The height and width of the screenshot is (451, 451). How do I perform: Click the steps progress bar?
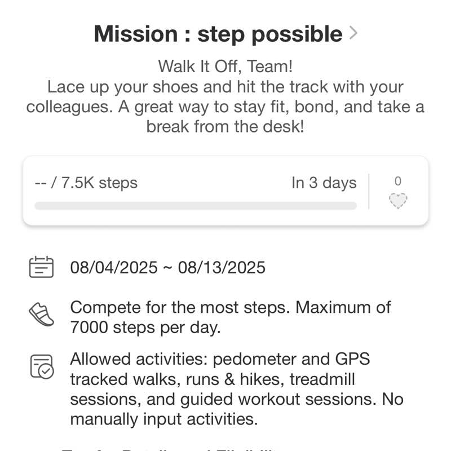tap(195, 206)
